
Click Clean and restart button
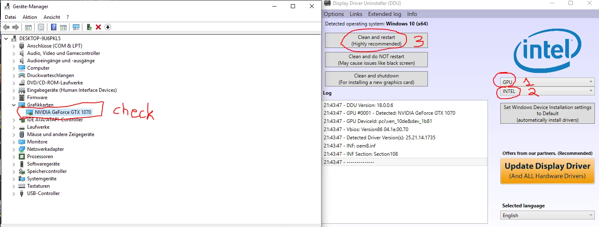(376, 41)
